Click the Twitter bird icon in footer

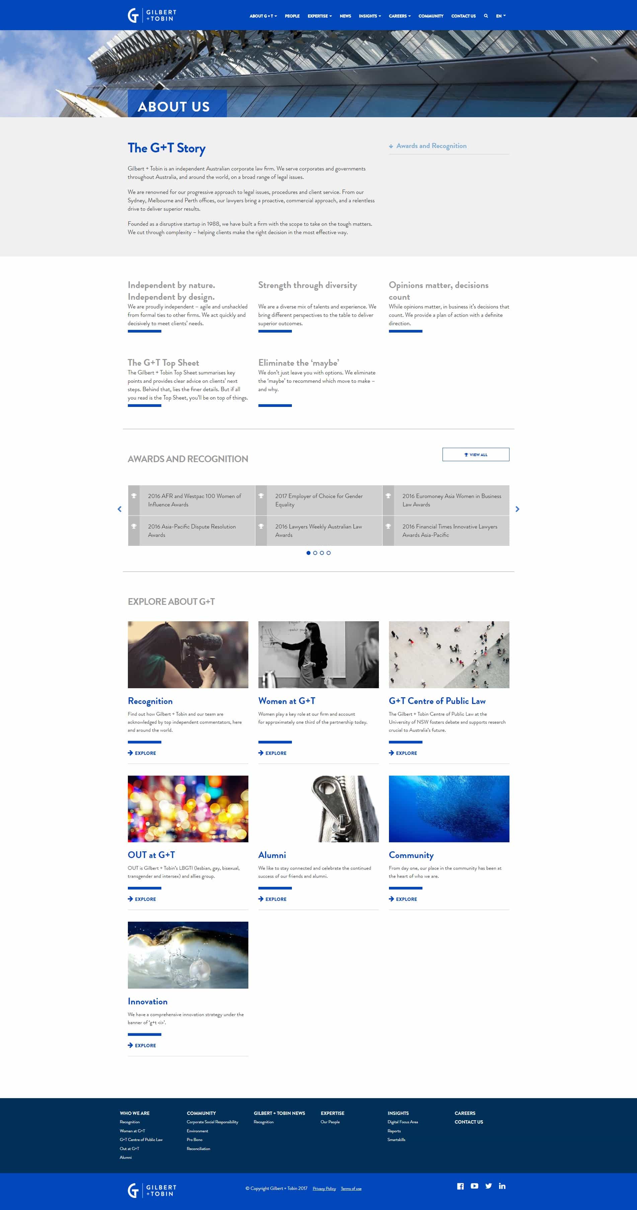click(x=489, y=1186)
